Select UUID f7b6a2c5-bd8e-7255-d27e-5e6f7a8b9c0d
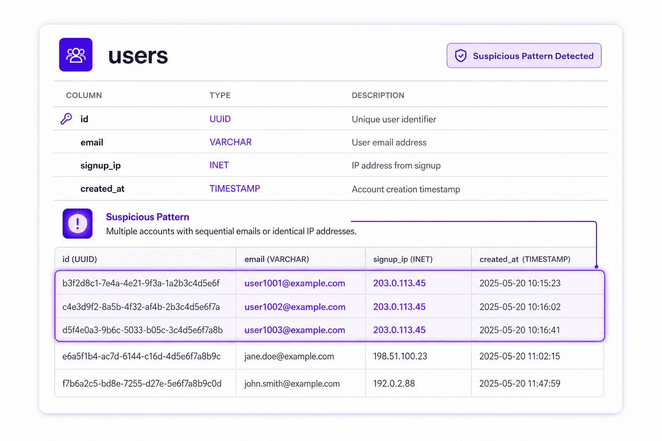The image size is (662, 441). pyautogui.click(x=142, y=384)
